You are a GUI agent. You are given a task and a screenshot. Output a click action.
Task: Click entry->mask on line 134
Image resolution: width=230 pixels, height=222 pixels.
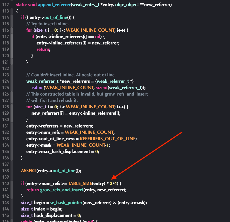pos(39,145)
